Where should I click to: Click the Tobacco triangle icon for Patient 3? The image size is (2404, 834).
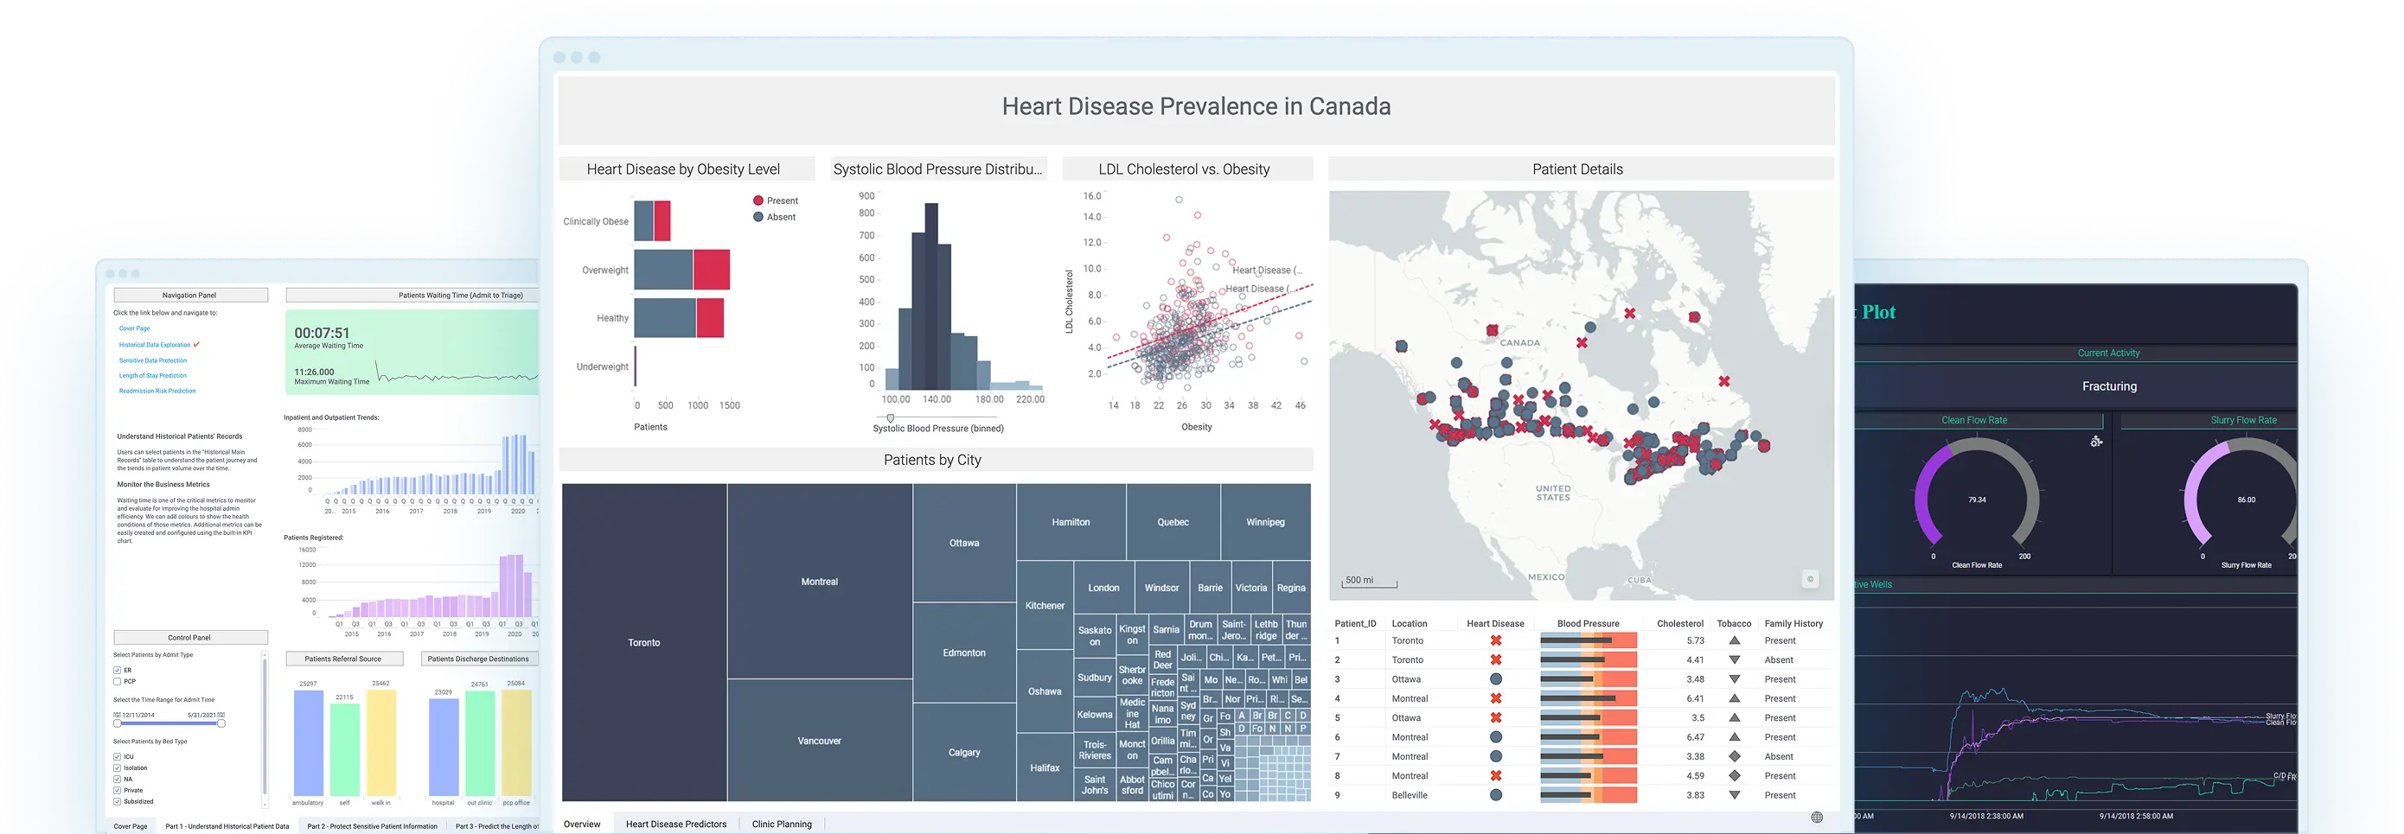[x=1736, y=679]
